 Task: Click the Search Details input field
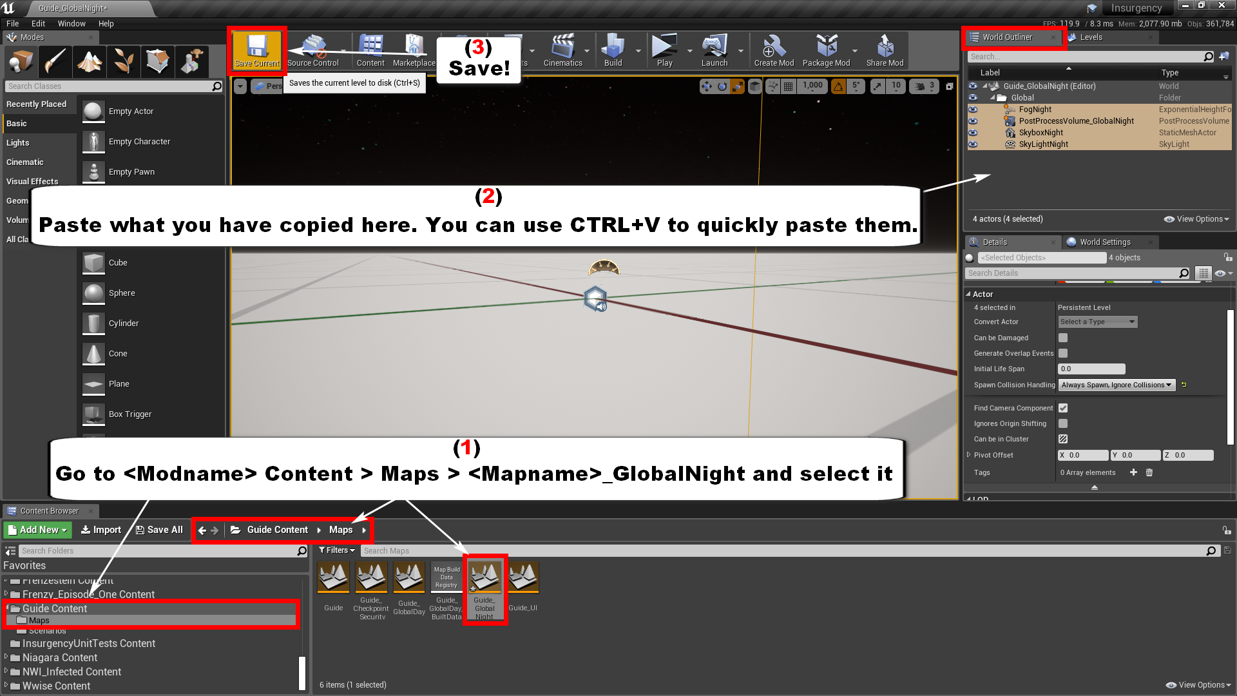point(1077,273)
